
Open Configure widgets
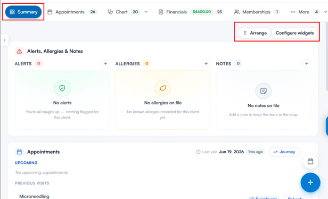pyautogui.click(x=294, y=33)
